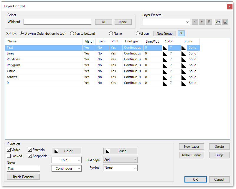
Task: Click the Make Current button
Action: pyautogui.click(x=192, y=155)
